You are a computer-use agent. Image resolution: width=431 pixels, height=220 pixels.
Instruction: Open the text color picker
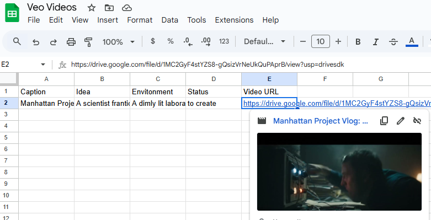(x=412, y=42)
